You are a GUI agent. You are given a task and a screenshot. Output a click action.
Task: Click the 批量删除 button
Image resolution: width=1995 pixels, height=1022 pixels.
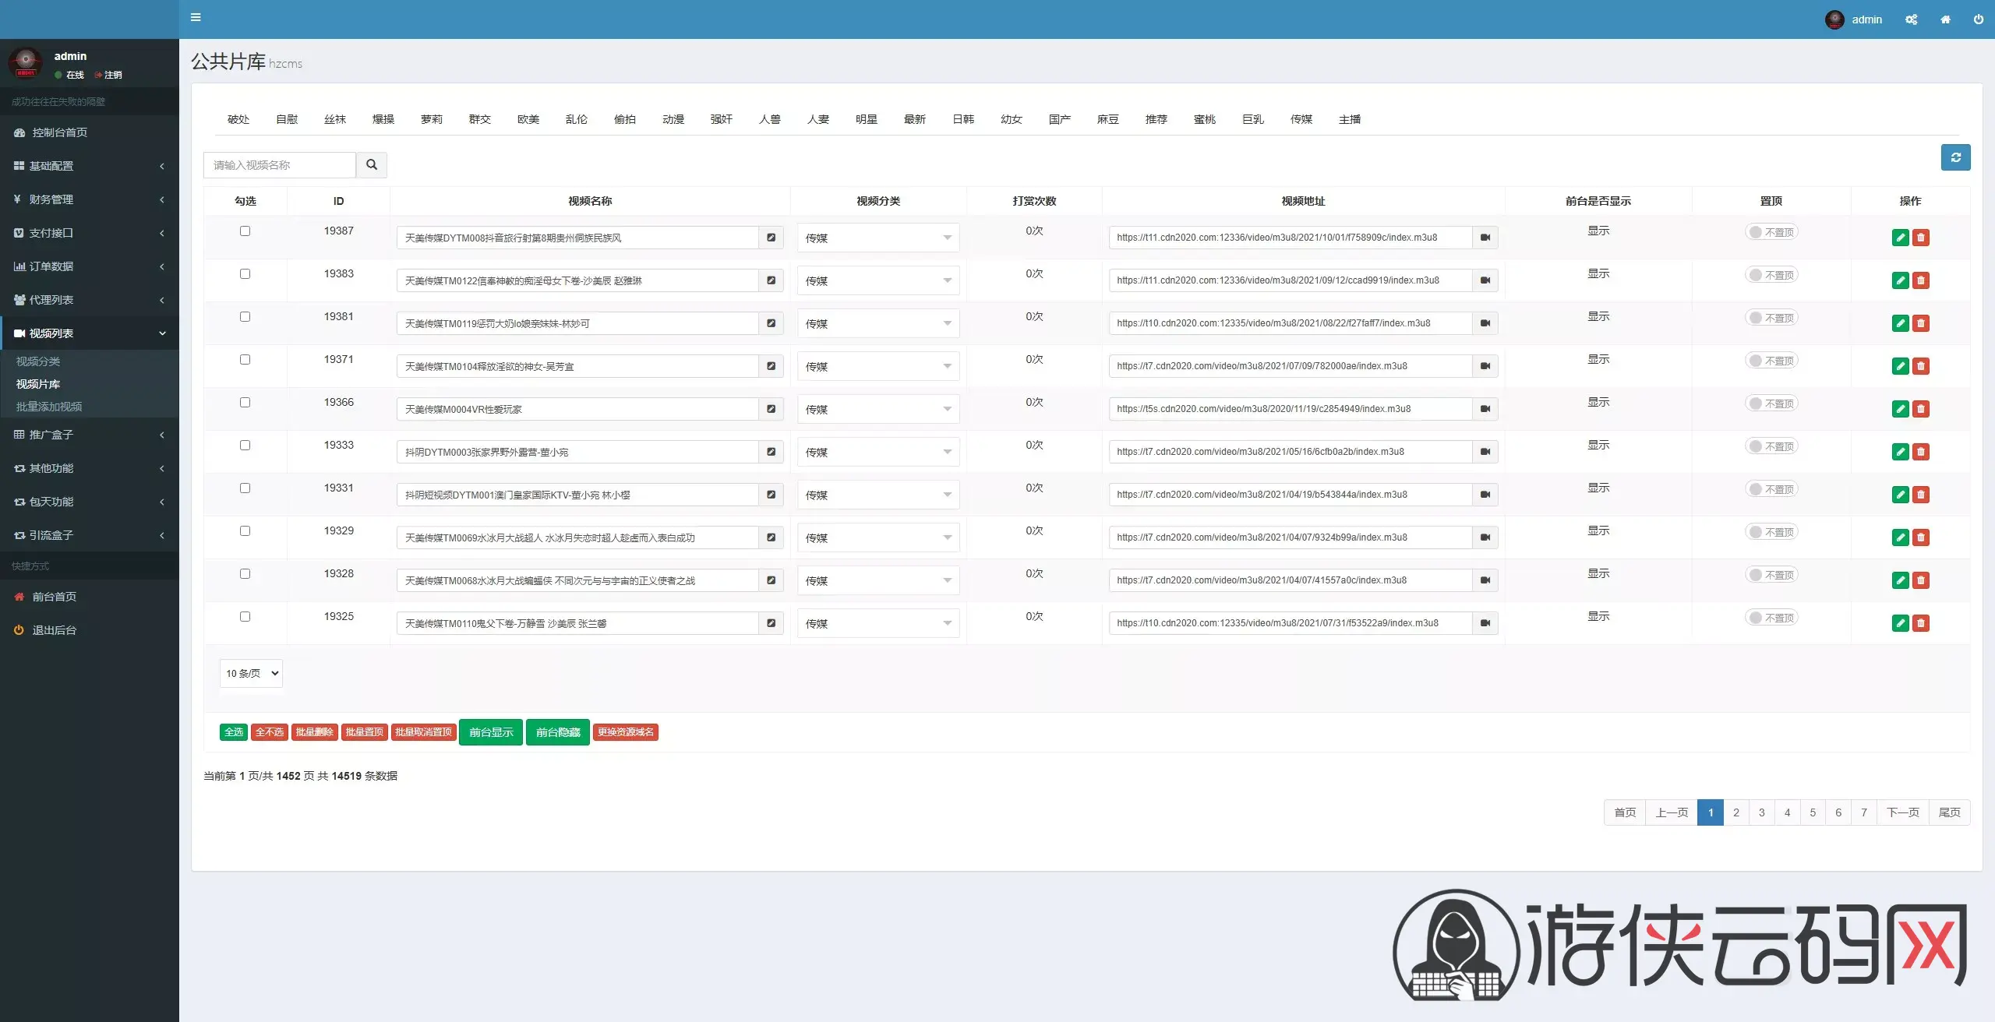[314, 732]
